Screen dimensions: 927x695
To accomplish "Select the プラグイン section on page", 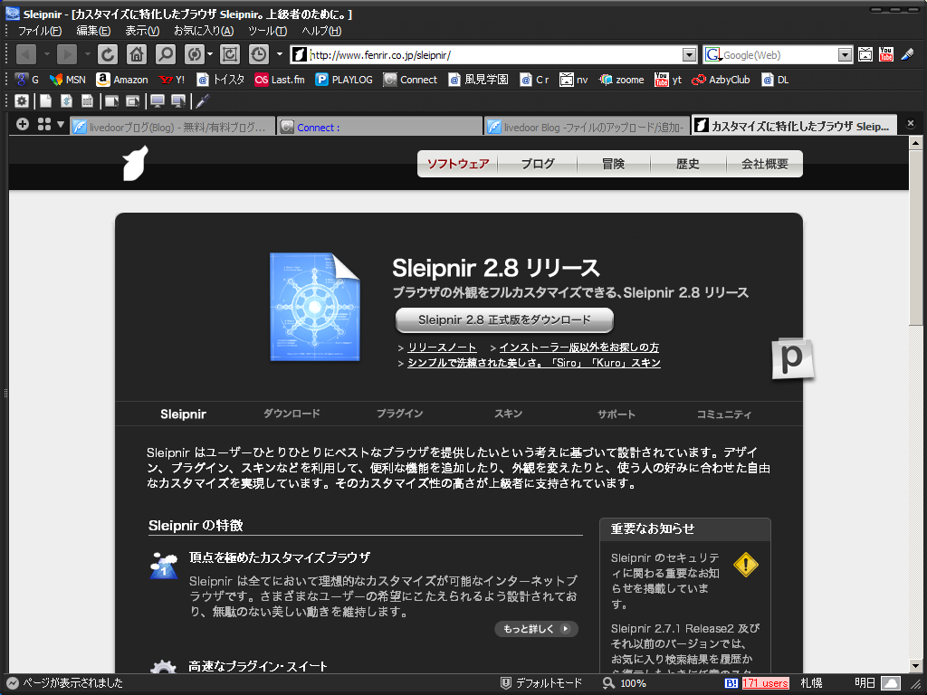I will click(399, 414).
